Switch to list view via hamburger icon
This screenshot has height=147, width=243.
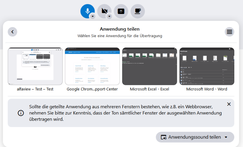point(229,32)
